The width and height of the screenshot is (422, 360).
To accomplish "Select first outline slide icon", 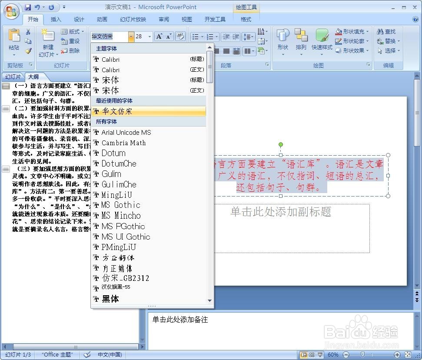I will coord(6,86).
